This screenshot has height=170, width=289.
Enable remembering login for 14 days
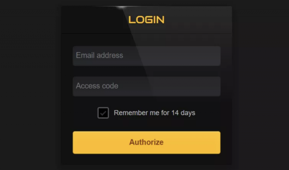pyautogui.click(x=103, y=113)
